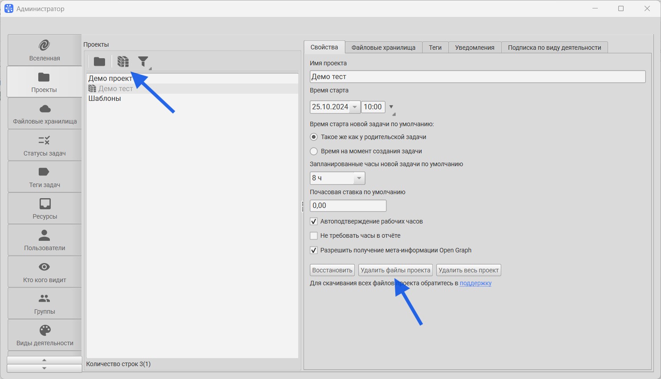Image resolution: width=661 pixels, height=379 pixels.
Task: Select Время на момент создания задачи option
Action: coord(314,151)
